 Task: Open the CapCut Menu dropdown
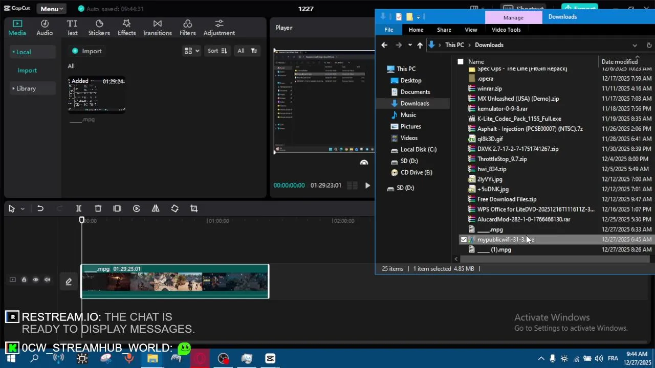tap(52, 9)
